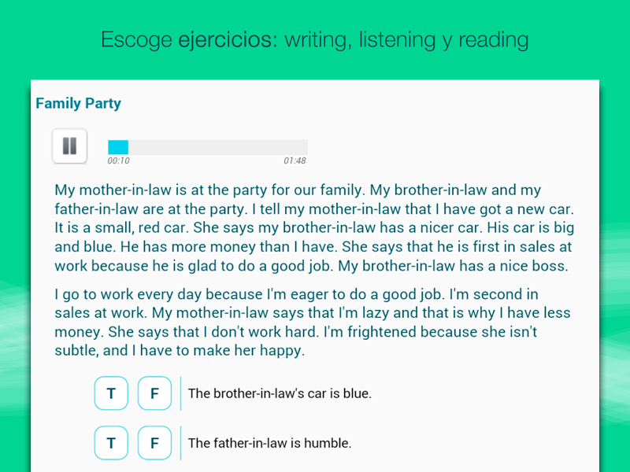
Task: Click the word 'listening' in the header
Action: pyautogui.click(x=397, y=40)
